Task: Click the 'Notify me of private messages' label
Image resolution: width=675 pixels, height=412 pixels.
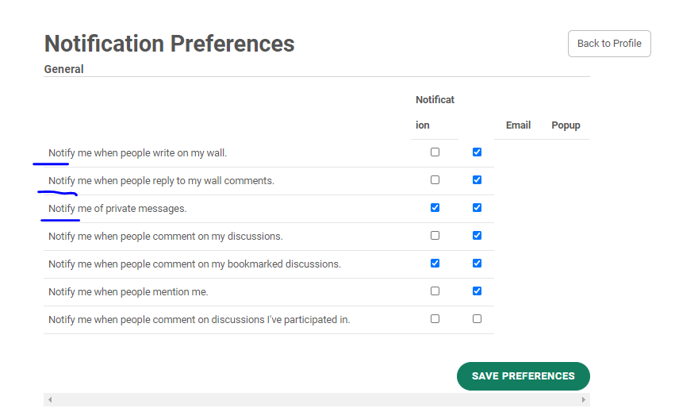Action: click(117, 209)
